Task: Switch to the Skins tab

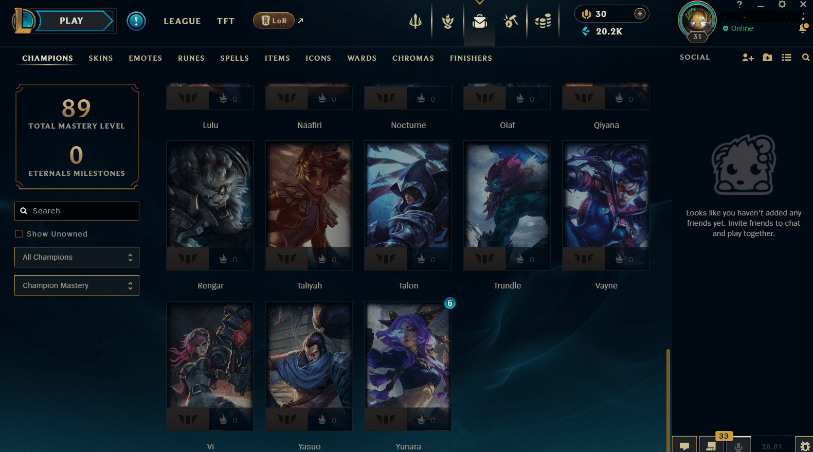Action: [x=101, y=58]
